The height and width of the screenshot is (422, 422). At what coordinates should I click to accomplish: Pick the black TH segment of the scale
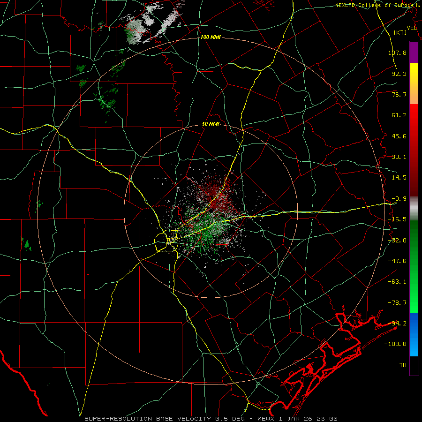point(414,365)
